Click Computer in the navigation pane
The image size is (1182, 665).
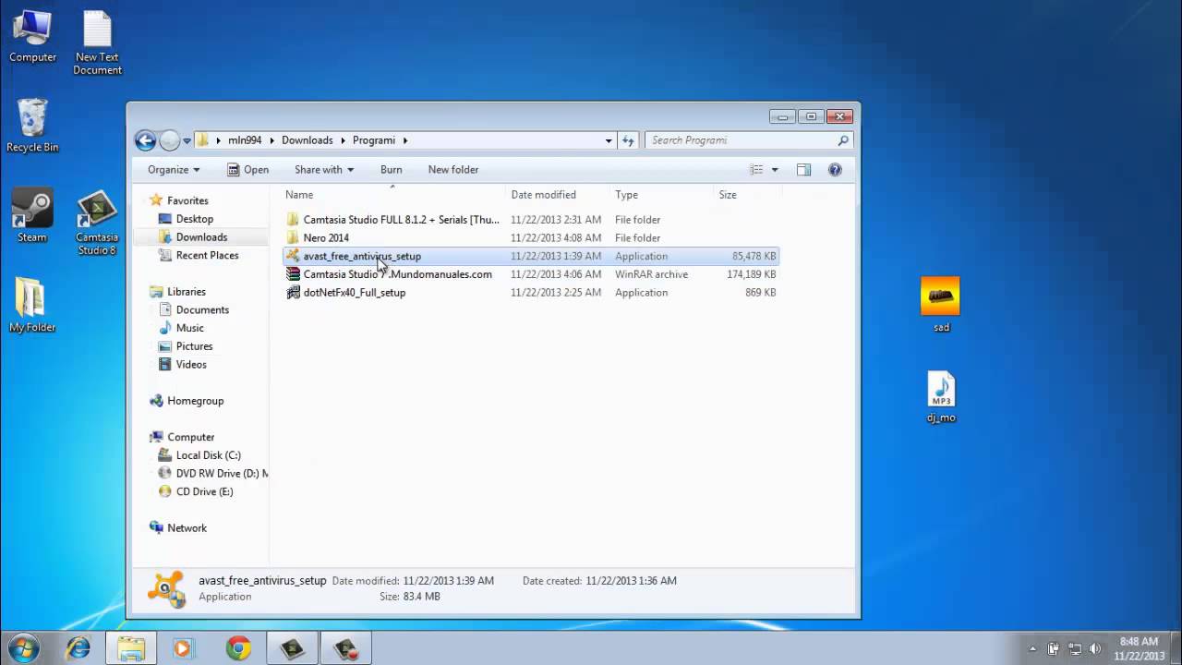190,437
